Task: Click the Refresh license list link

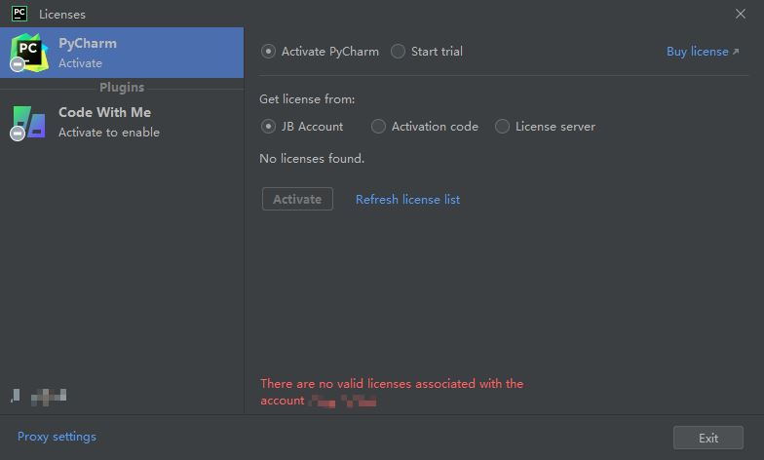Action: pos(407,199)
